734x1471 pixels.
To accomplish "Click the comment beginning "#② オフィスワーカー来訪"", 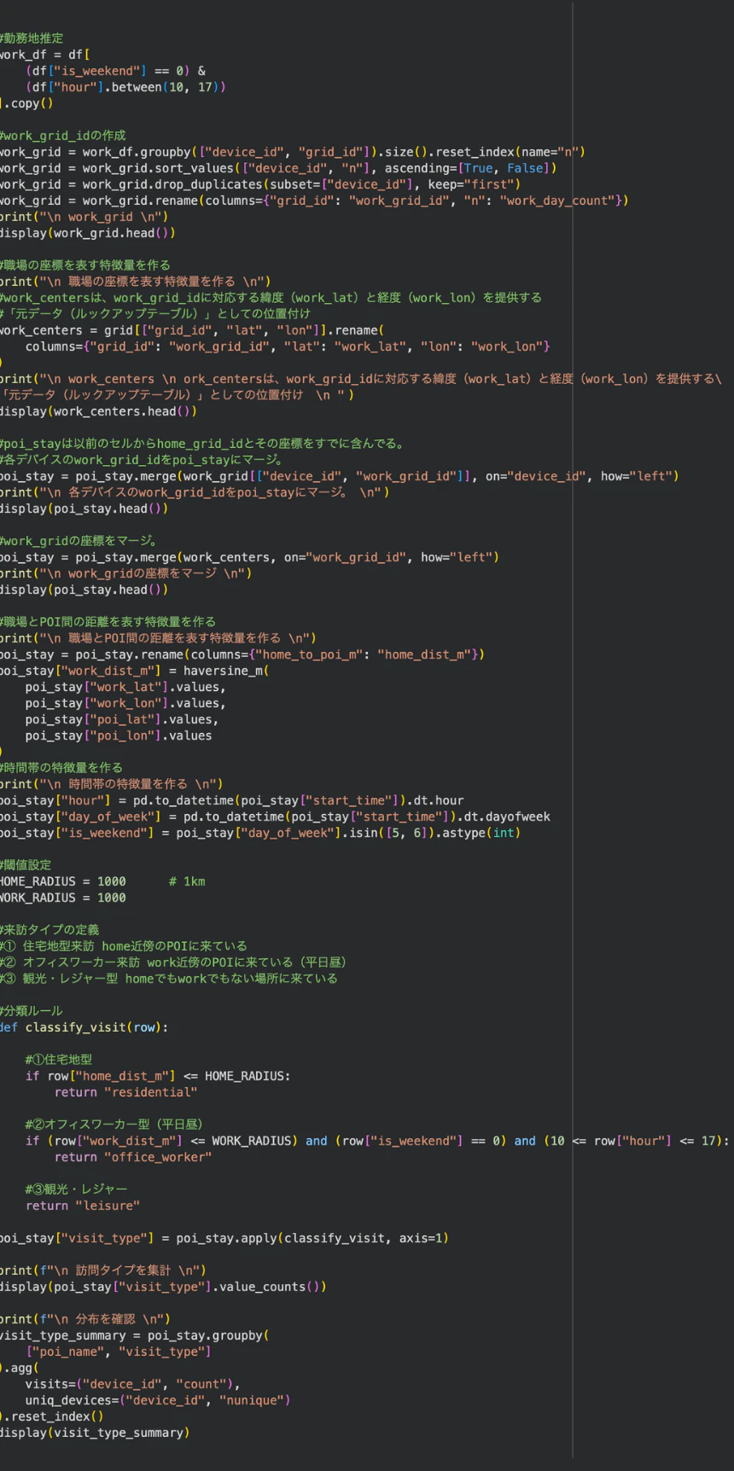I will [x=173, y=962].
